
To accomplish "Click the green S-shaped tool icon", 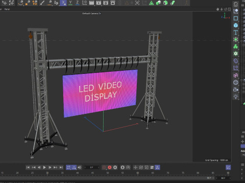I will (x=173, y=3).
